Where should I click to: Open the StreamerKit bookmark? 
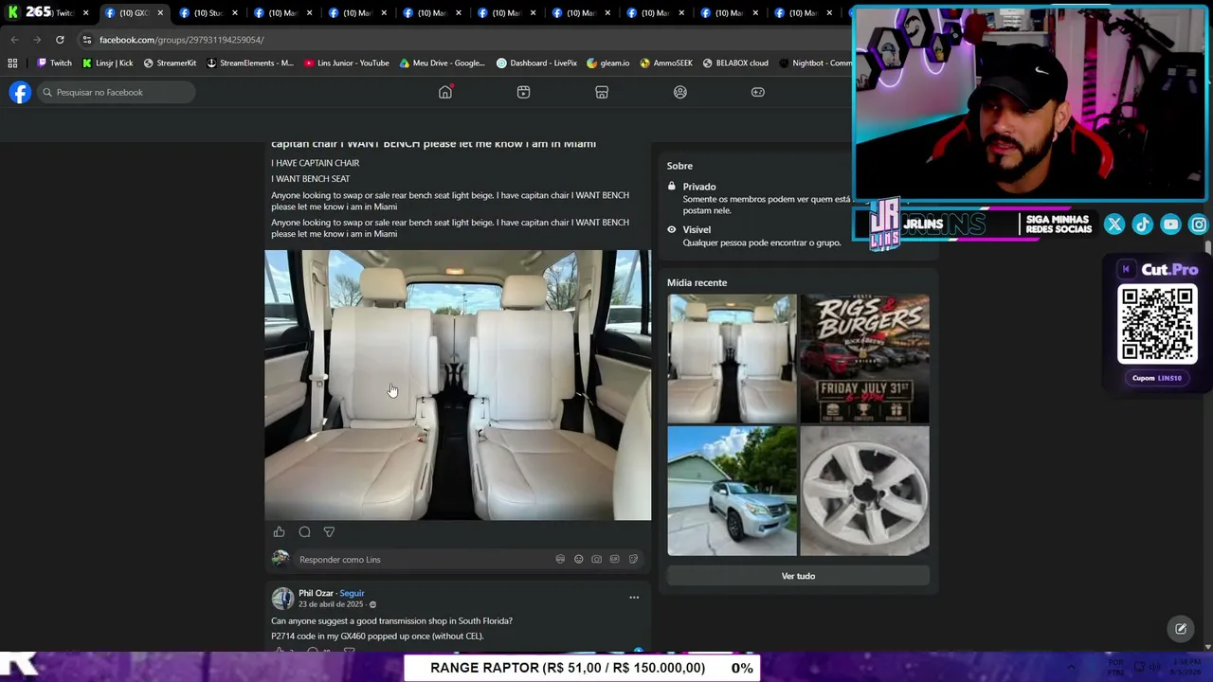pyautogui.click(x=170, y=63)
